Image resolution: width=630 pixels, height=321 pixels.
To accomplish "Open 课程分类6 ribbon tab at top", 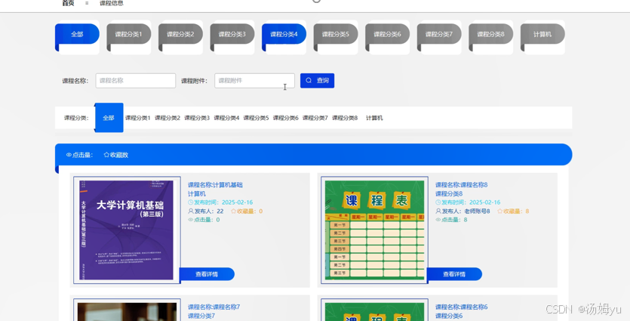I will [x=388, y=34].
